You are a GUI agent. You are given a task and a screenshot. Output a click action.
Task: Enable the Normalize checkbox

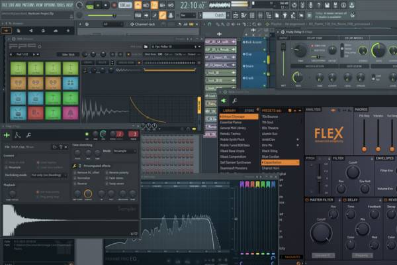click(x=75, y=178)
